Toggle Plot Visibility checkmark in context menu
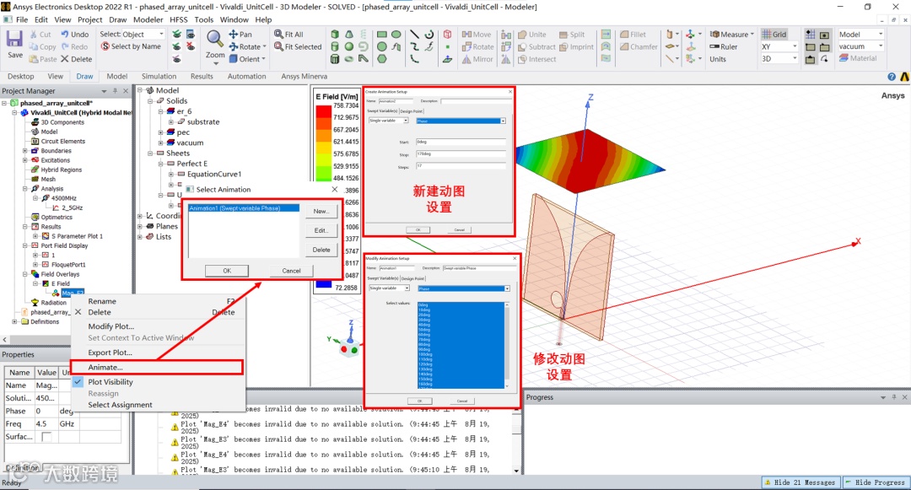This screenshot has width=911, height=490. point(78,382)
